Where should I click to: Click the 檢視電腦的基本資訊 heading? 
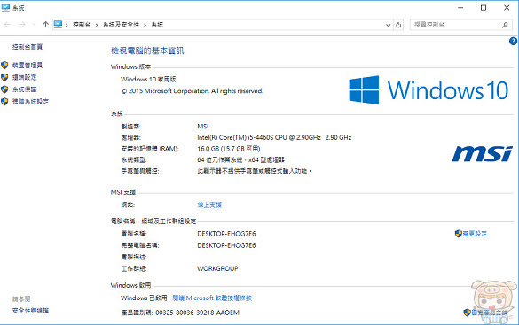(147, 50)
